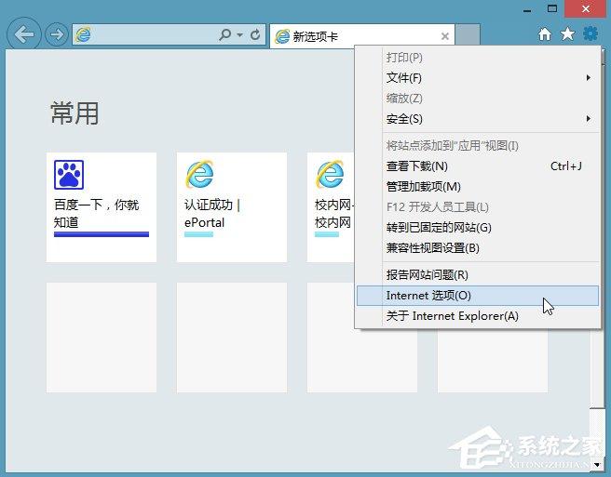Open 管理加载项(M) menu item
Screen dimensions: 611x477
pyautogui.click(x=478, y=186)
